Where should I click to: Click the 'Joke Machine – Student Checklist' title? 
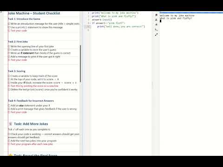[x=34, y=13]
